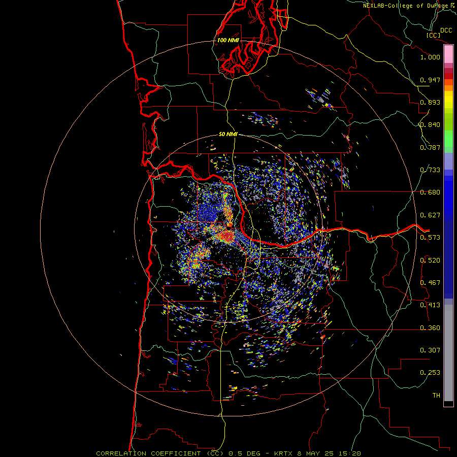The height and width of the screenshot is (457, 457).
Task: Click the 0.307 legend value
Action: (x=430, y=350)
